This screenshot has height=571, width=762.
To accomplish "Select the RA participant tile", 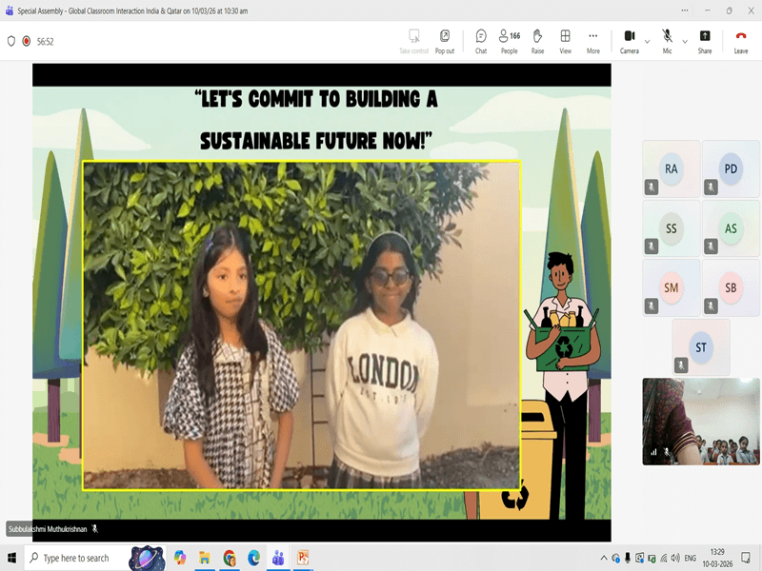I will [672, 168].
